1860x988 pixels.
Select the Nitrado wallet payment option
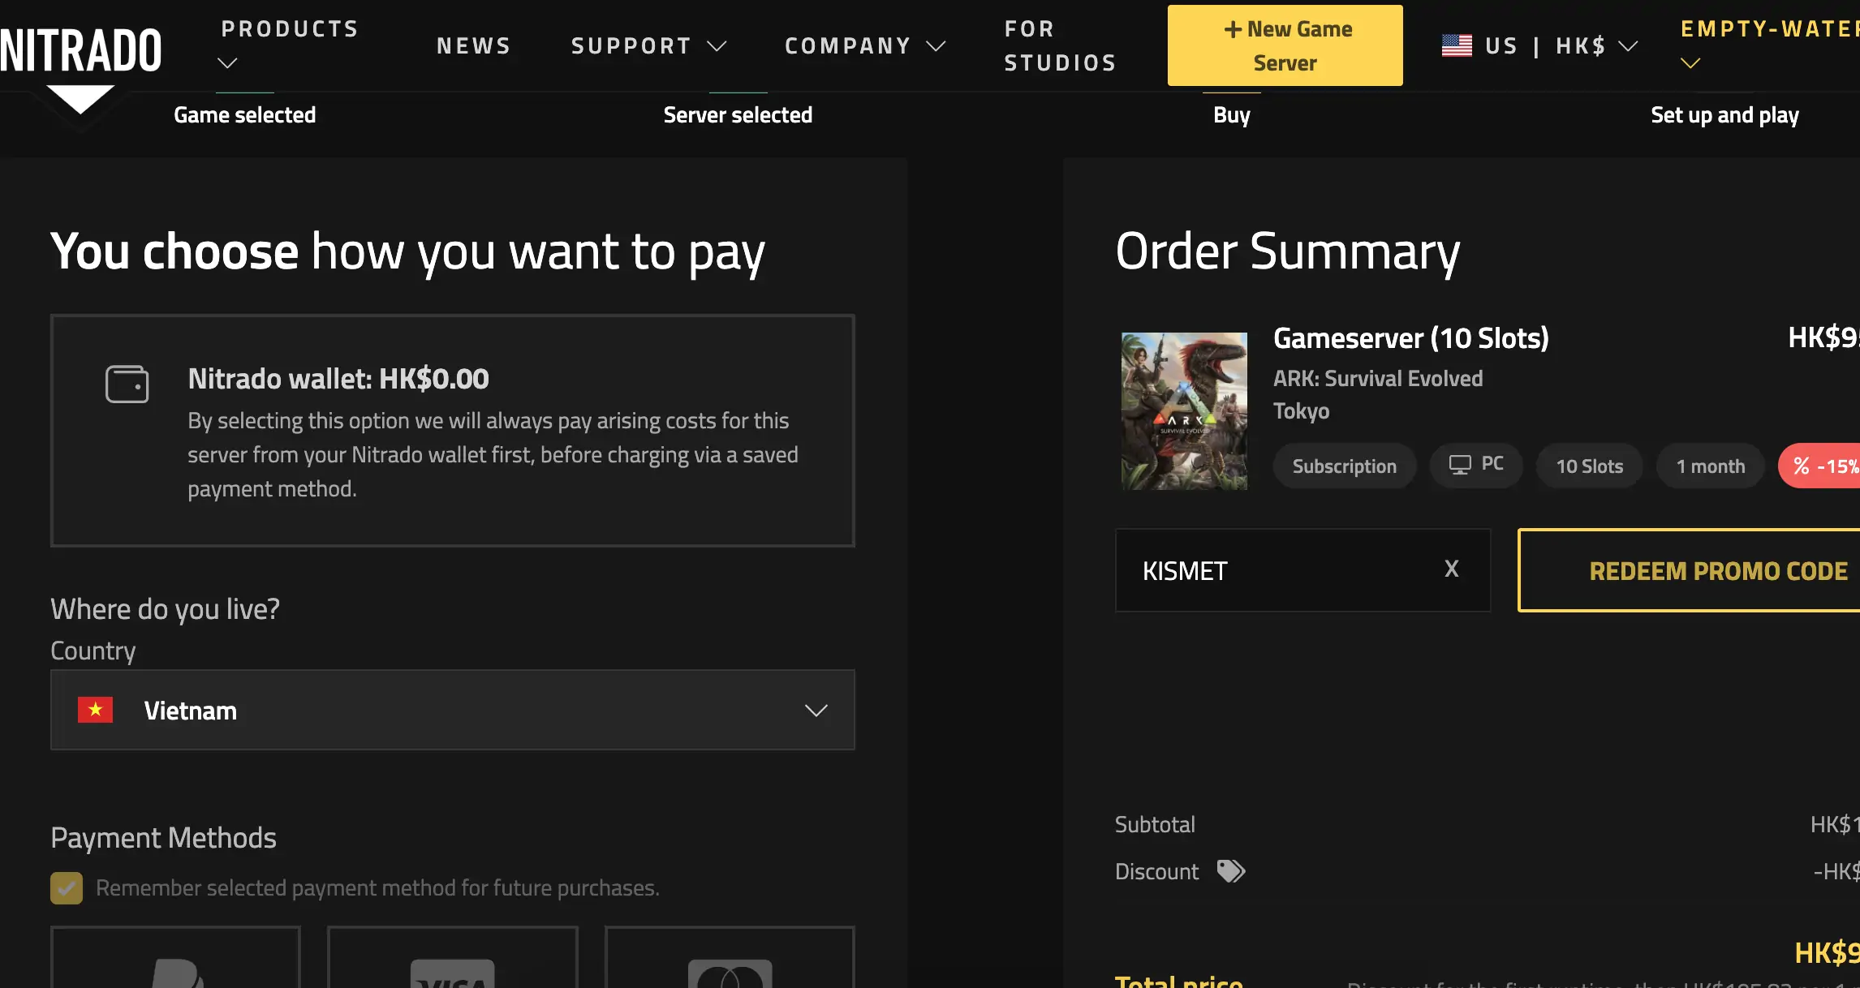[x=452, y=431]
